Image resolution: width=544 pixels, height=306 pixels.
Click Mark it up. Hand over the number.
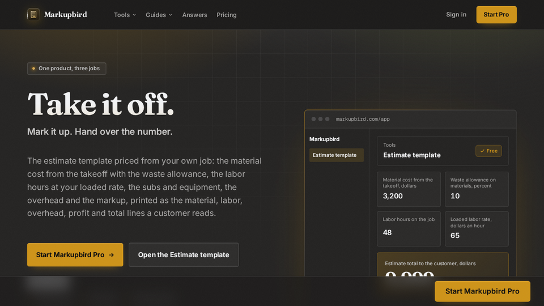coord(100,132)
